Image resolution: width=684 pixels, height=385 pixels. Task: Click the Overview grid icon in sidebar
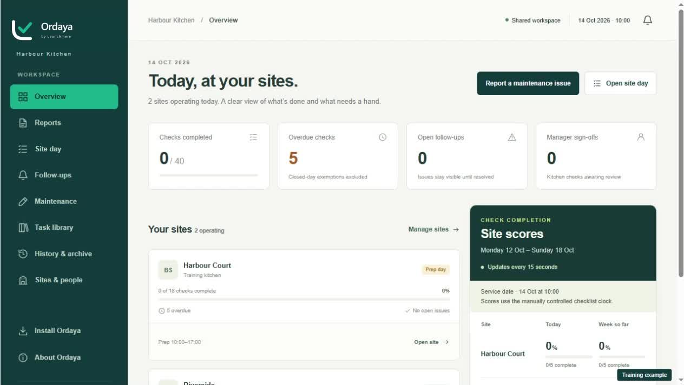pos(23,97)
